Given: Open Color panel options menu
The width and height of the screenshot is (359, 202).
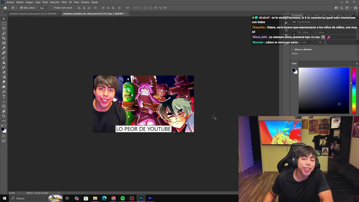Looking at the screenshot, I should [357, 63].
